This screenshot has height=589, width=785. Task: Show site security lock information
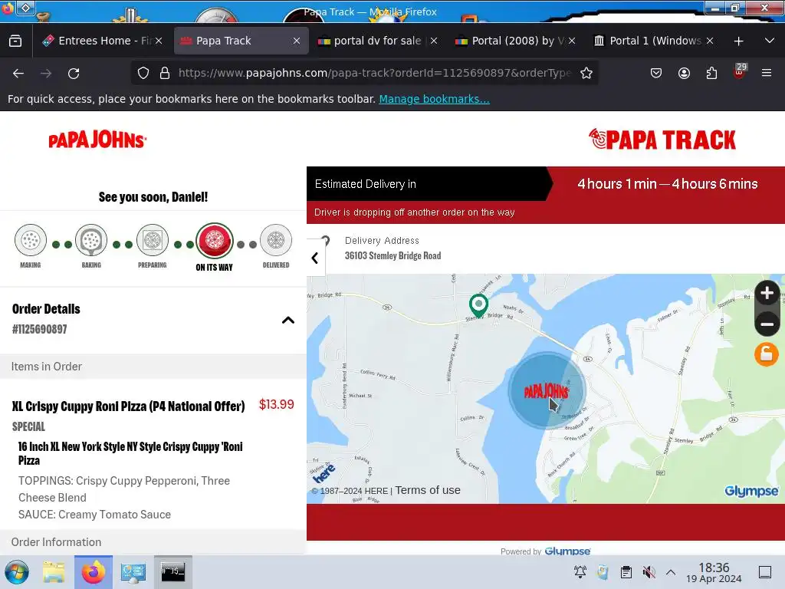click(165, 73)
